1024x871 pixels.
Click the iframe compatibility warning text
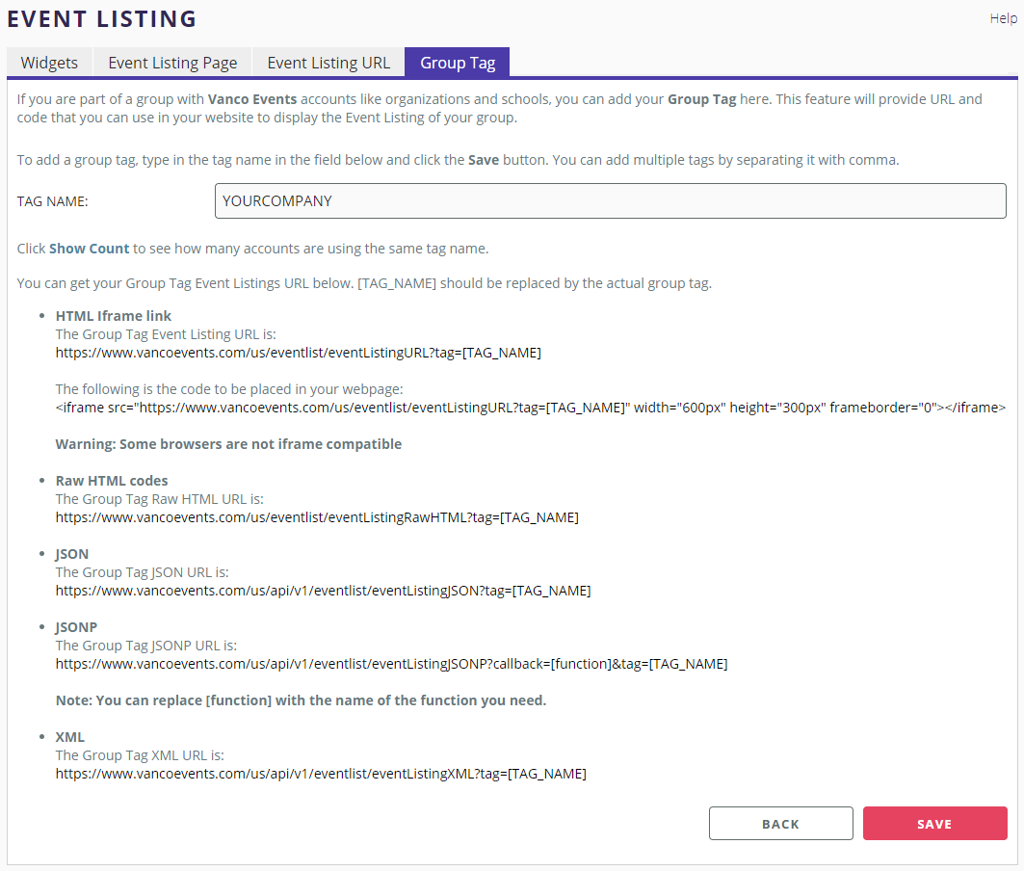pyautogui.click(x=228, y=444)
